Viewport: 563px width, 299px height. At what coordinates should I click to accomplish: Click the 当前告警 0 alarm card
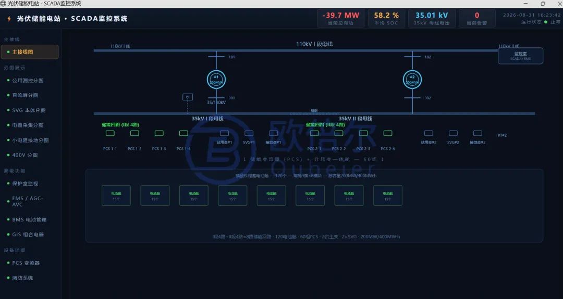[x=477, y=19]
